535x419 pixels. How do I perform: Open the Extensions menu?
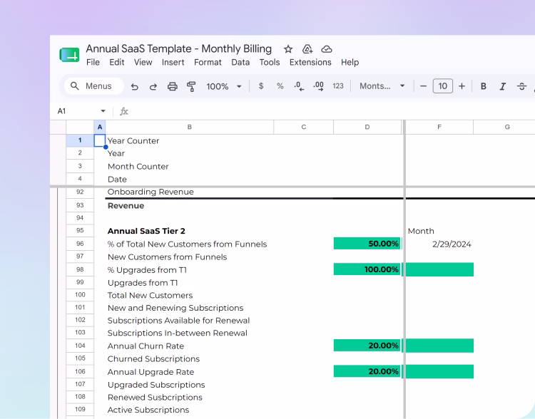point(310,63)
